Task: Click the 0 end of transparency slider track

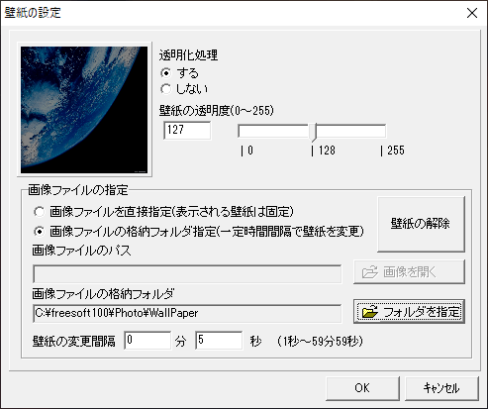Action: click(241, 131)
